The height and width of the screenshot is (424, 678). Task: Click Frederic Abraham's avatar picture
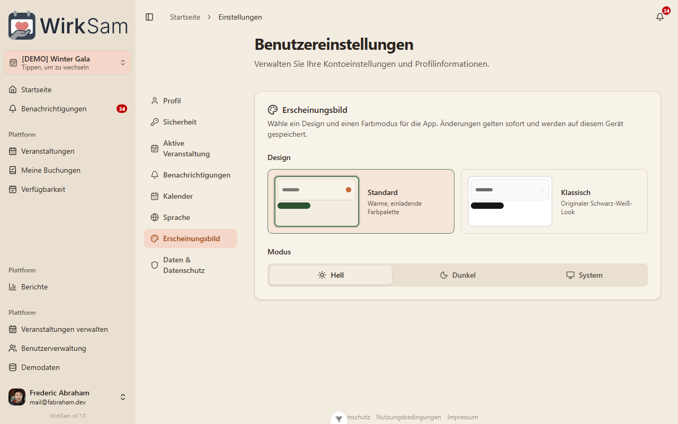tap(17, 397)
